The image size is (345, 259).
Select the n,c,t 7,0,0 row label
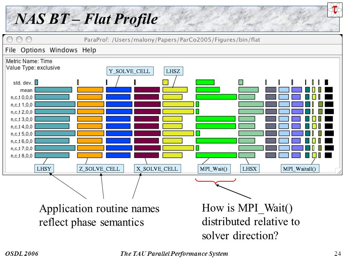tap(22, 148)
